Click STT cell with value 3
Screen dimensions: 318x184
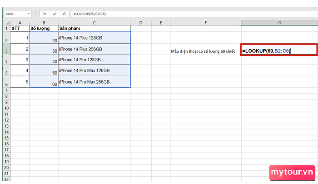tap(20, 60)
